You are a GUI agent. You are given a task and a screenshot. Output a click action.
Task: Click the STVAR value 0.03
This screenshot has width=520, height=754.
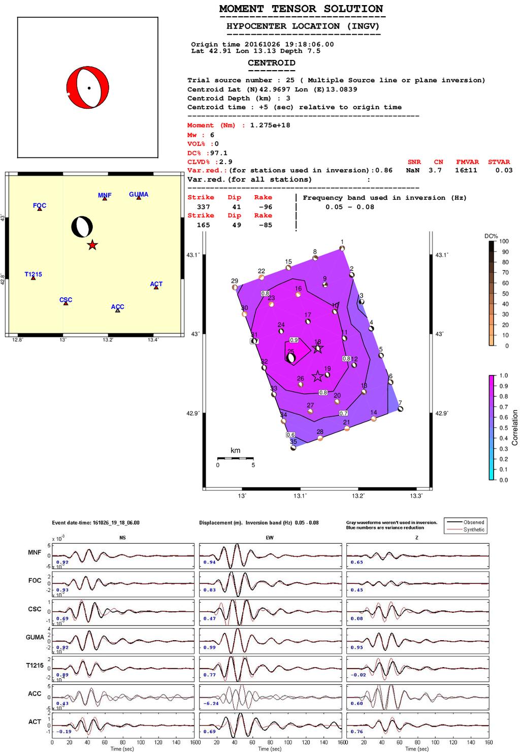504,170
